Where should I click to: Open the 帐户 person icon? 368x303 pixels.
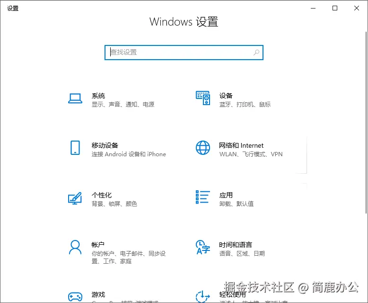(75, 247)
